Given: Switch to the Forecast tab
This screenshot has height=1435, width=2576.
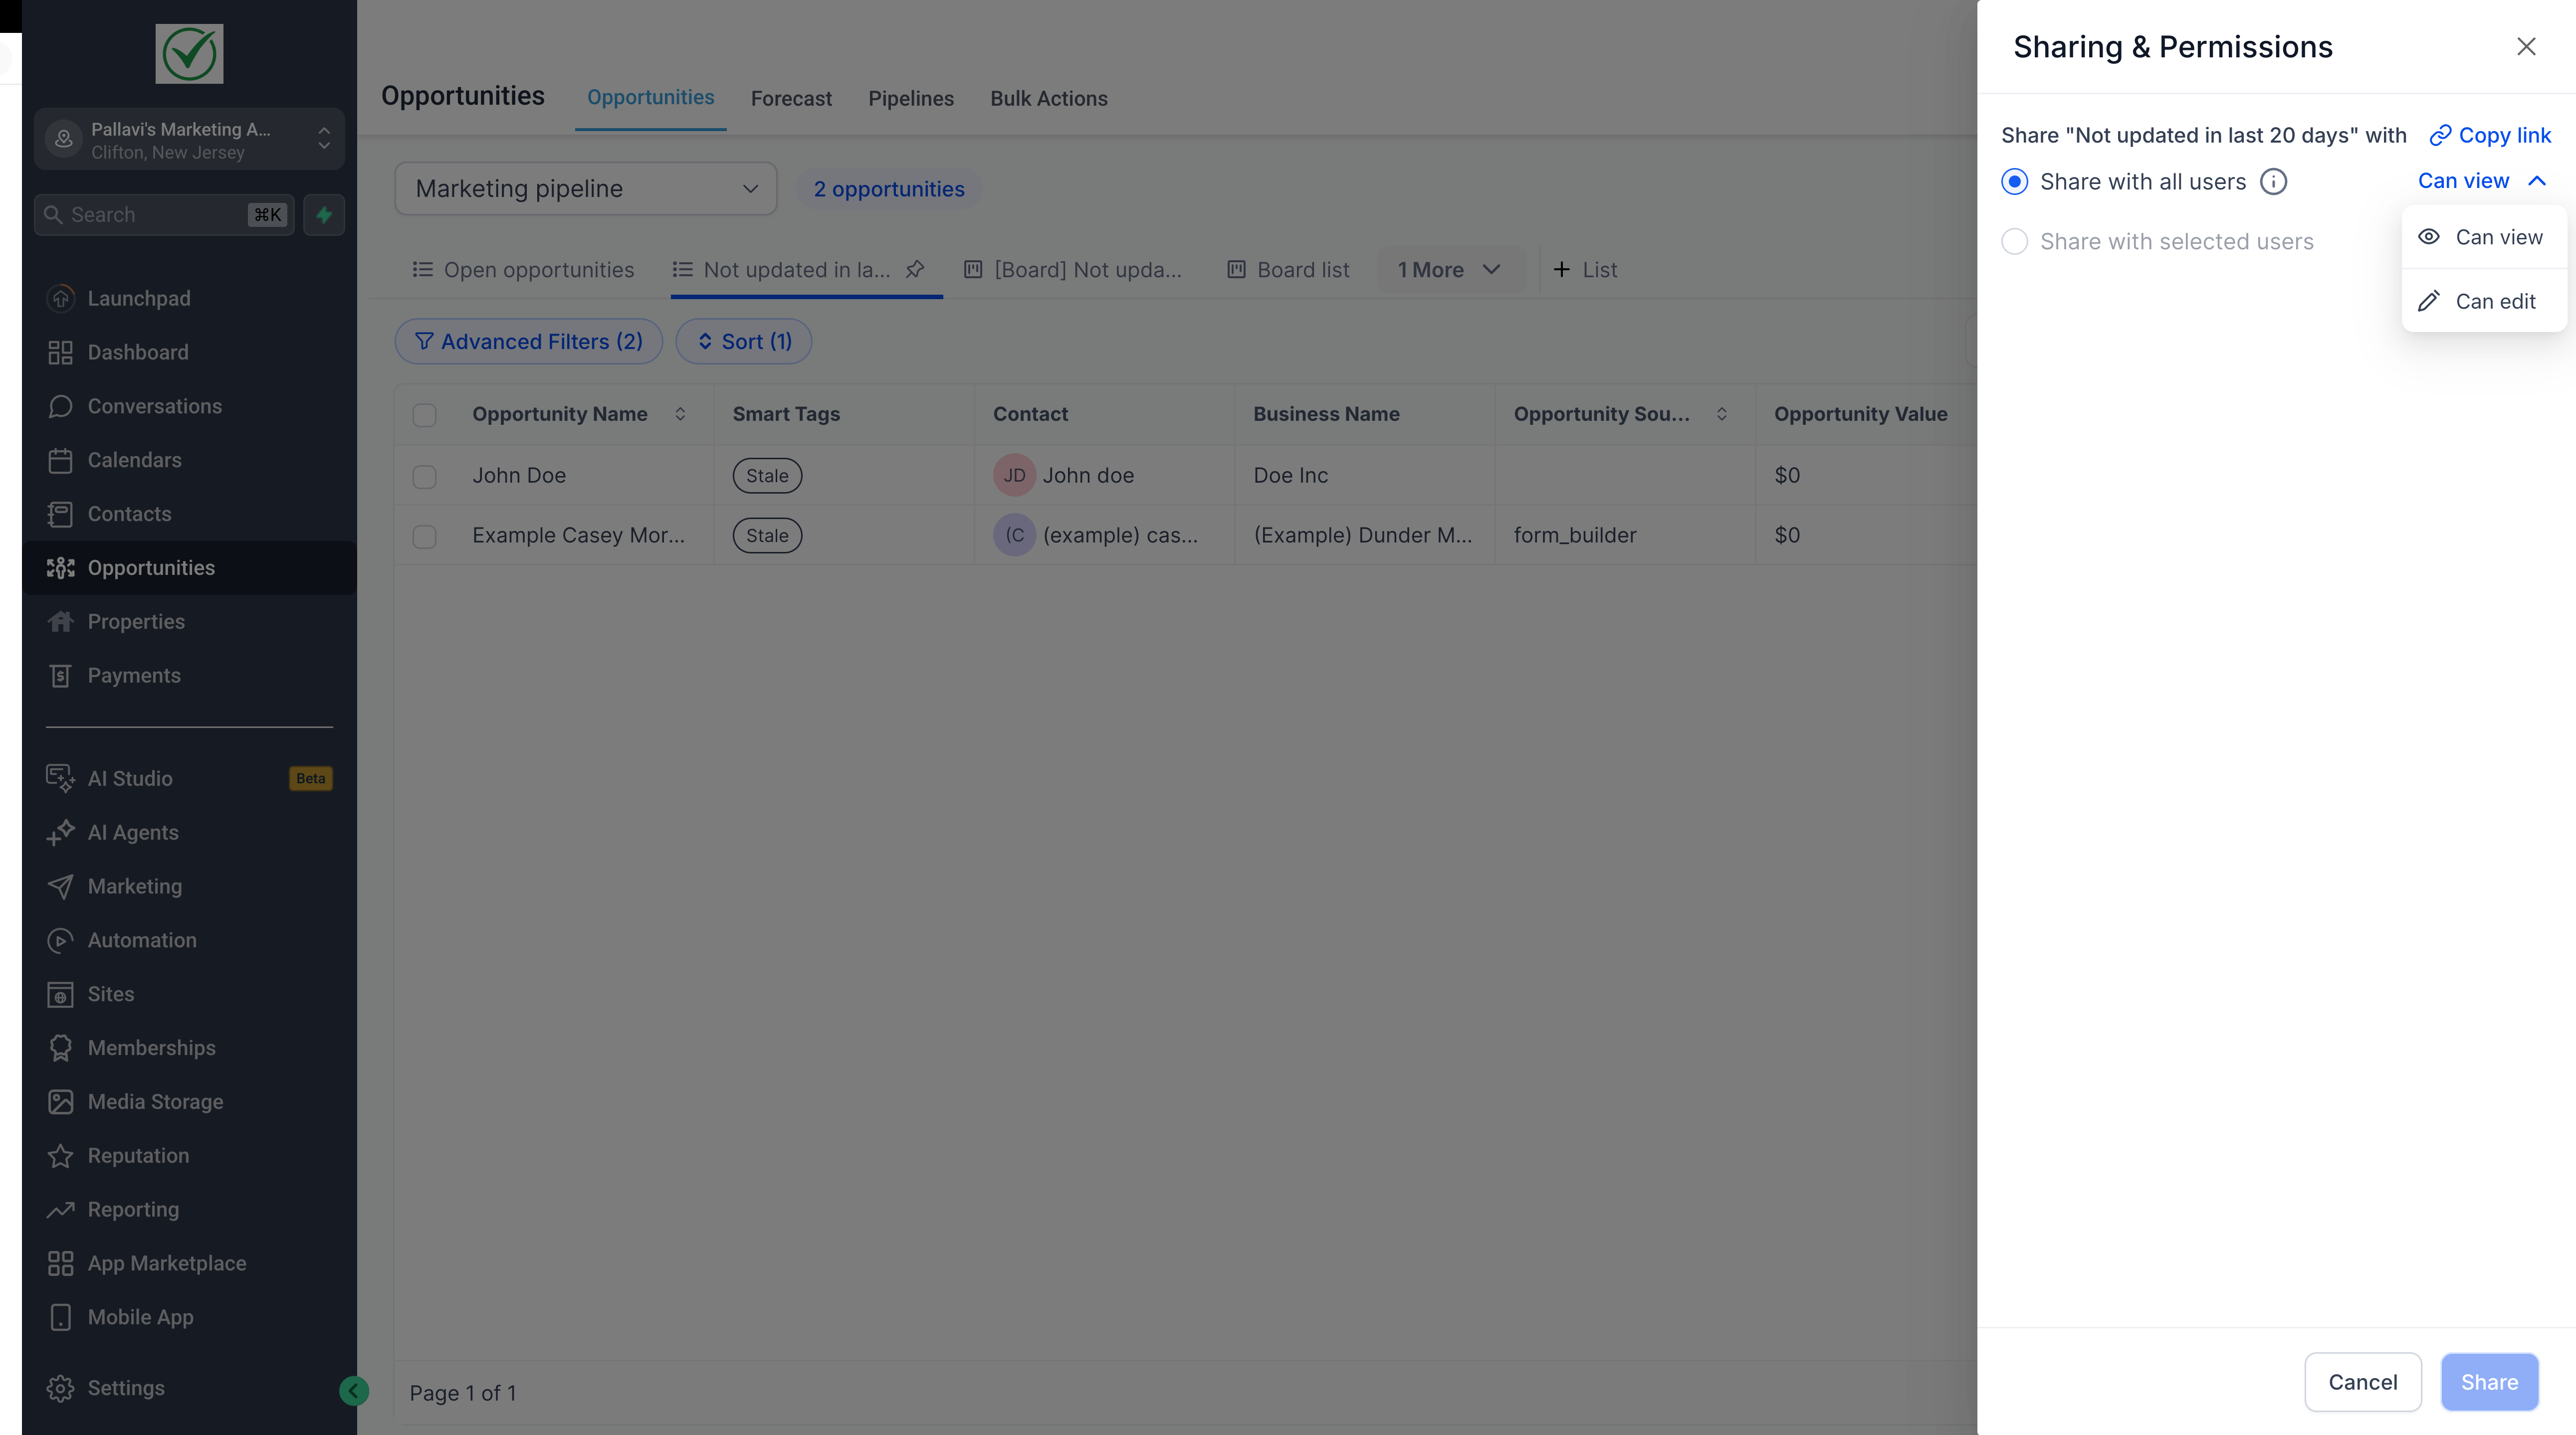Looking at the screenshot, I should tap(791, 98).
